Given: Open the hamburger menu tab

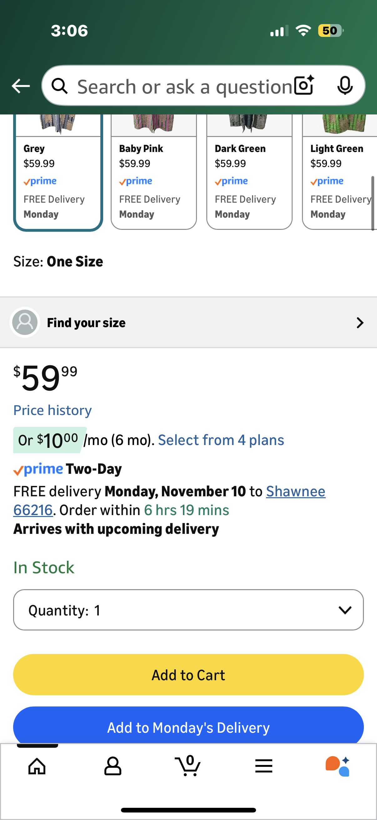Looking at the screenshot, I should [264, 766].
